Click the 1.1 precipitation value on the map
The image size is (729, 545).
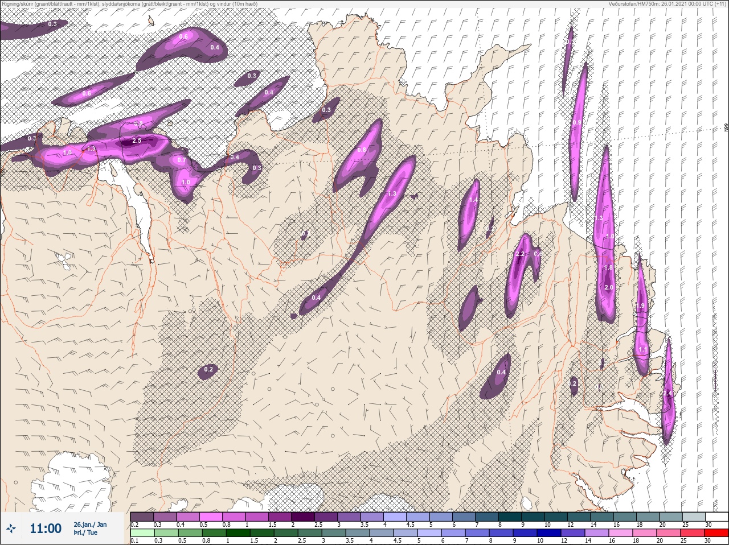(x=643, y=349)
